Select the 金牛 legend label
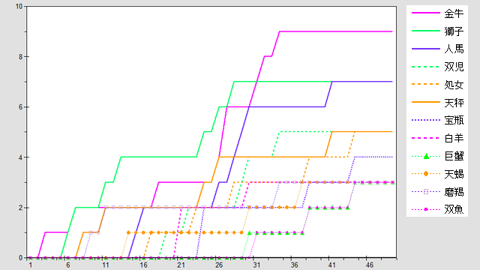 (454, 13)
